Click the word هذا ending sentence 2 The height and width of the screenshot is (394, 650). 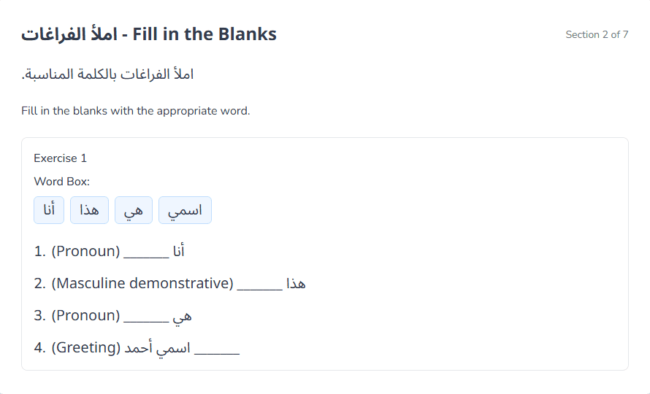click(x=296, y=283)
